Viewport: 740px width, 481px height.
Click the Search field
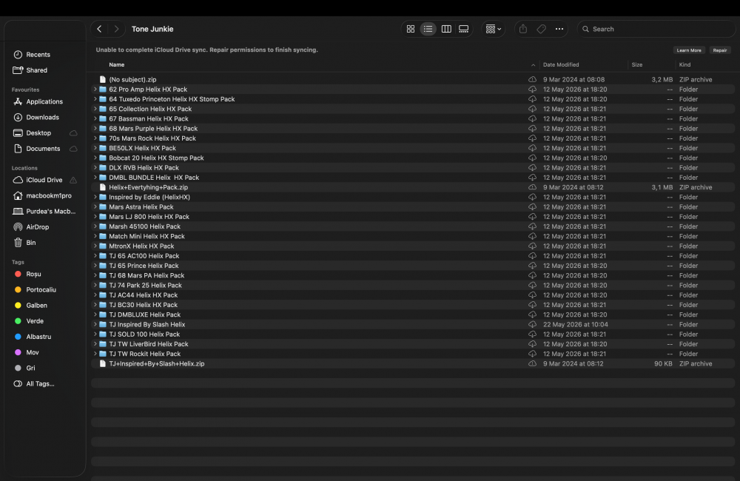(656, 29)
